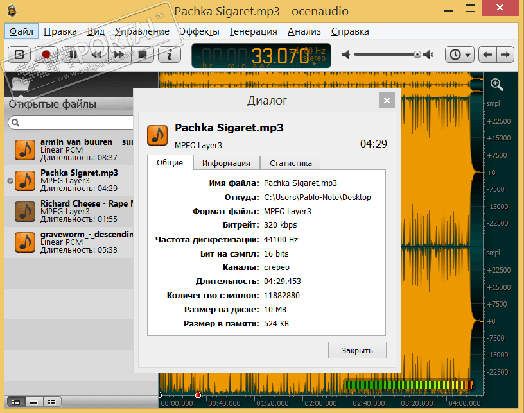Click the overview waveform strip at top
Viewport: 524px width, 413px height.
[321, 80]
